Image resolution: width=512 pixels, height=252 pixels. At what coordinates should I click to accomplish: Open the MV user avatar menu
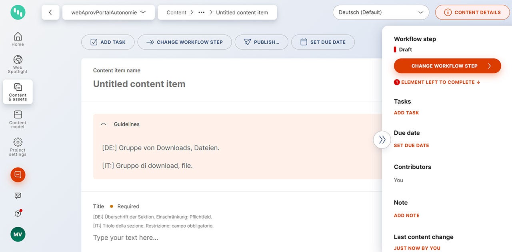(18, 234)
